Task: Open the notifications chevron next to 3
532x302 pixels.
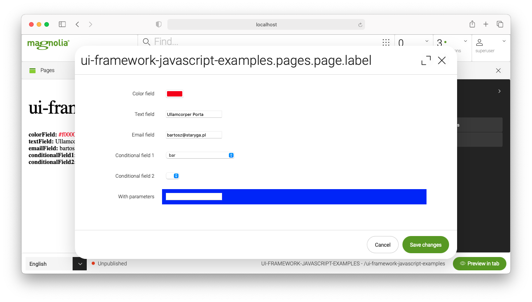Action: point(465,41)
